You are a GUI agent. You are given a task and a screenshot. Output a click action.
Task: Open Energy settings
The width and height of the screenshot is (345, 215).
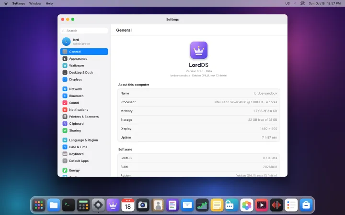84,171
